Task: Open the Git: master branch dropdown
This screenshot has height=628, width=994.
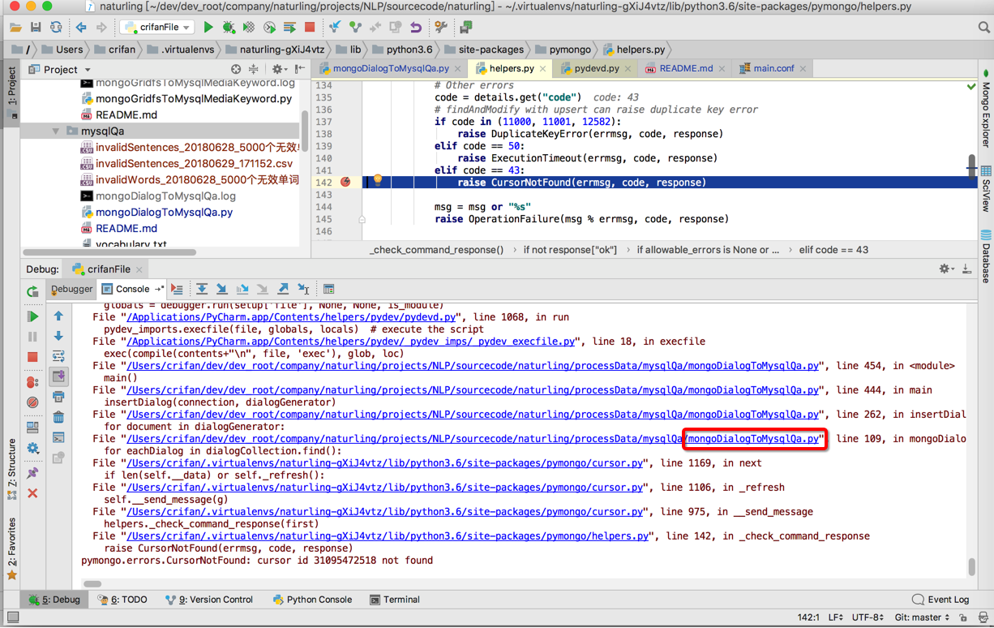Action: point(922,617)
